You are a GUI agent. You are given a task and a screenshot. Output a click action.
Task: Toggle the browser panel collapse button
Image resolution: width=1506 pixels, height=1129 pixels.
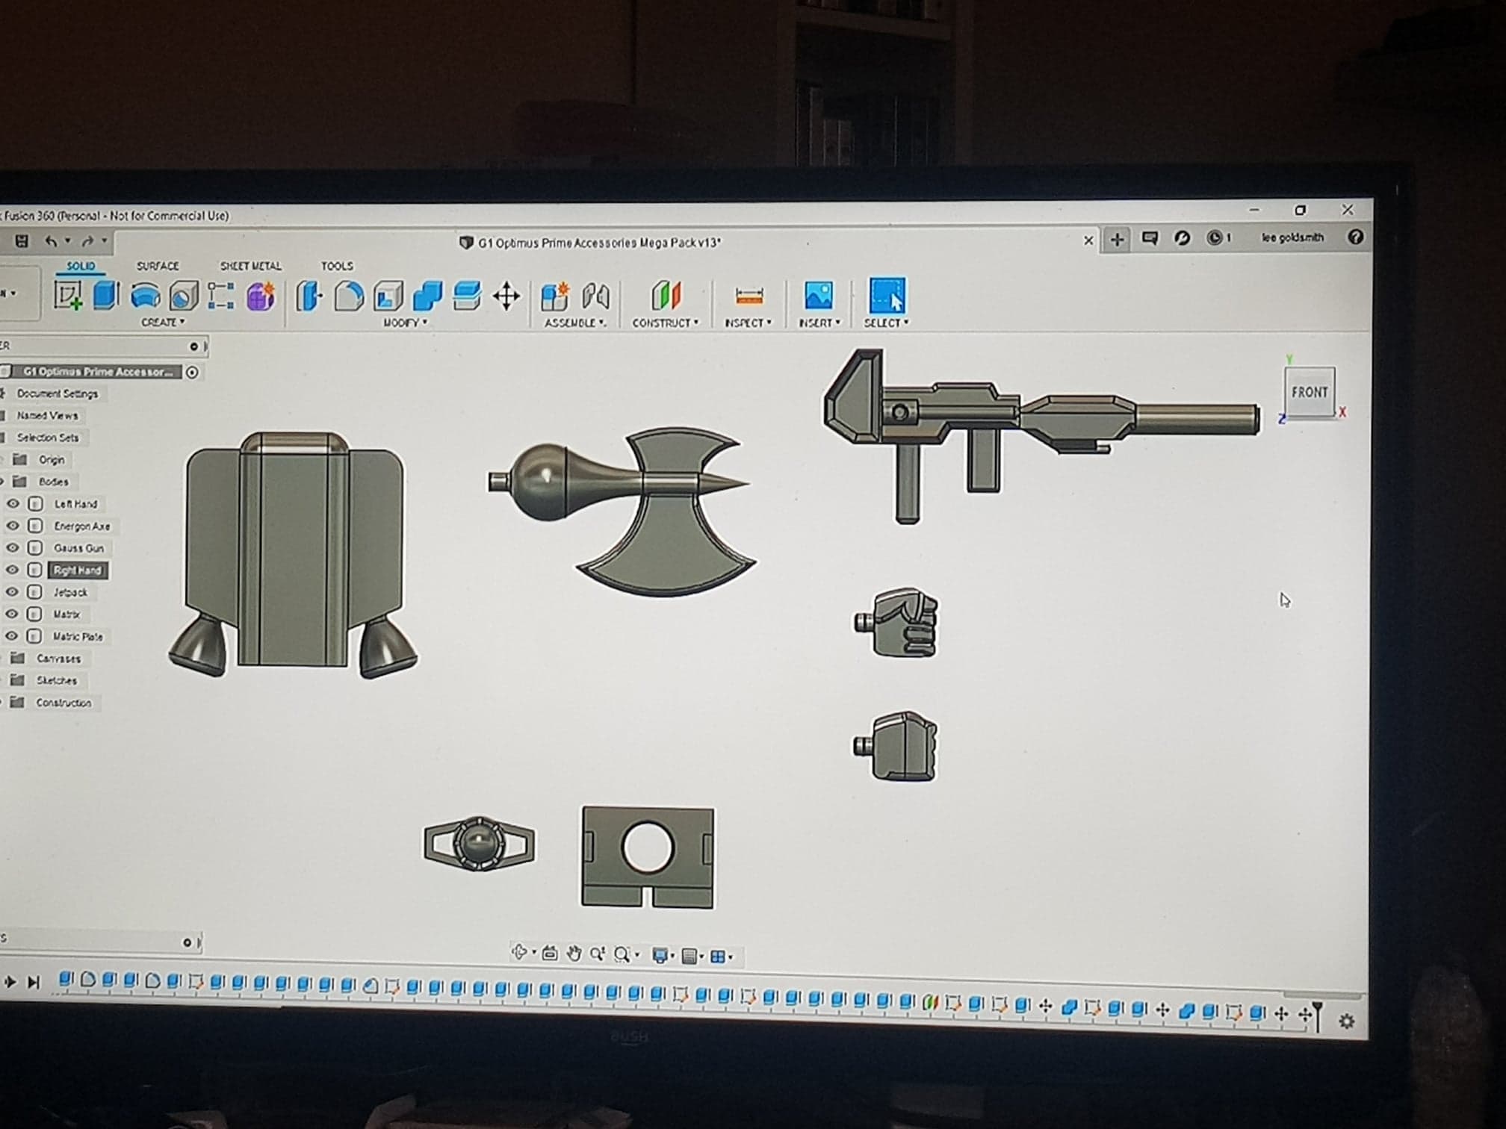194,346
